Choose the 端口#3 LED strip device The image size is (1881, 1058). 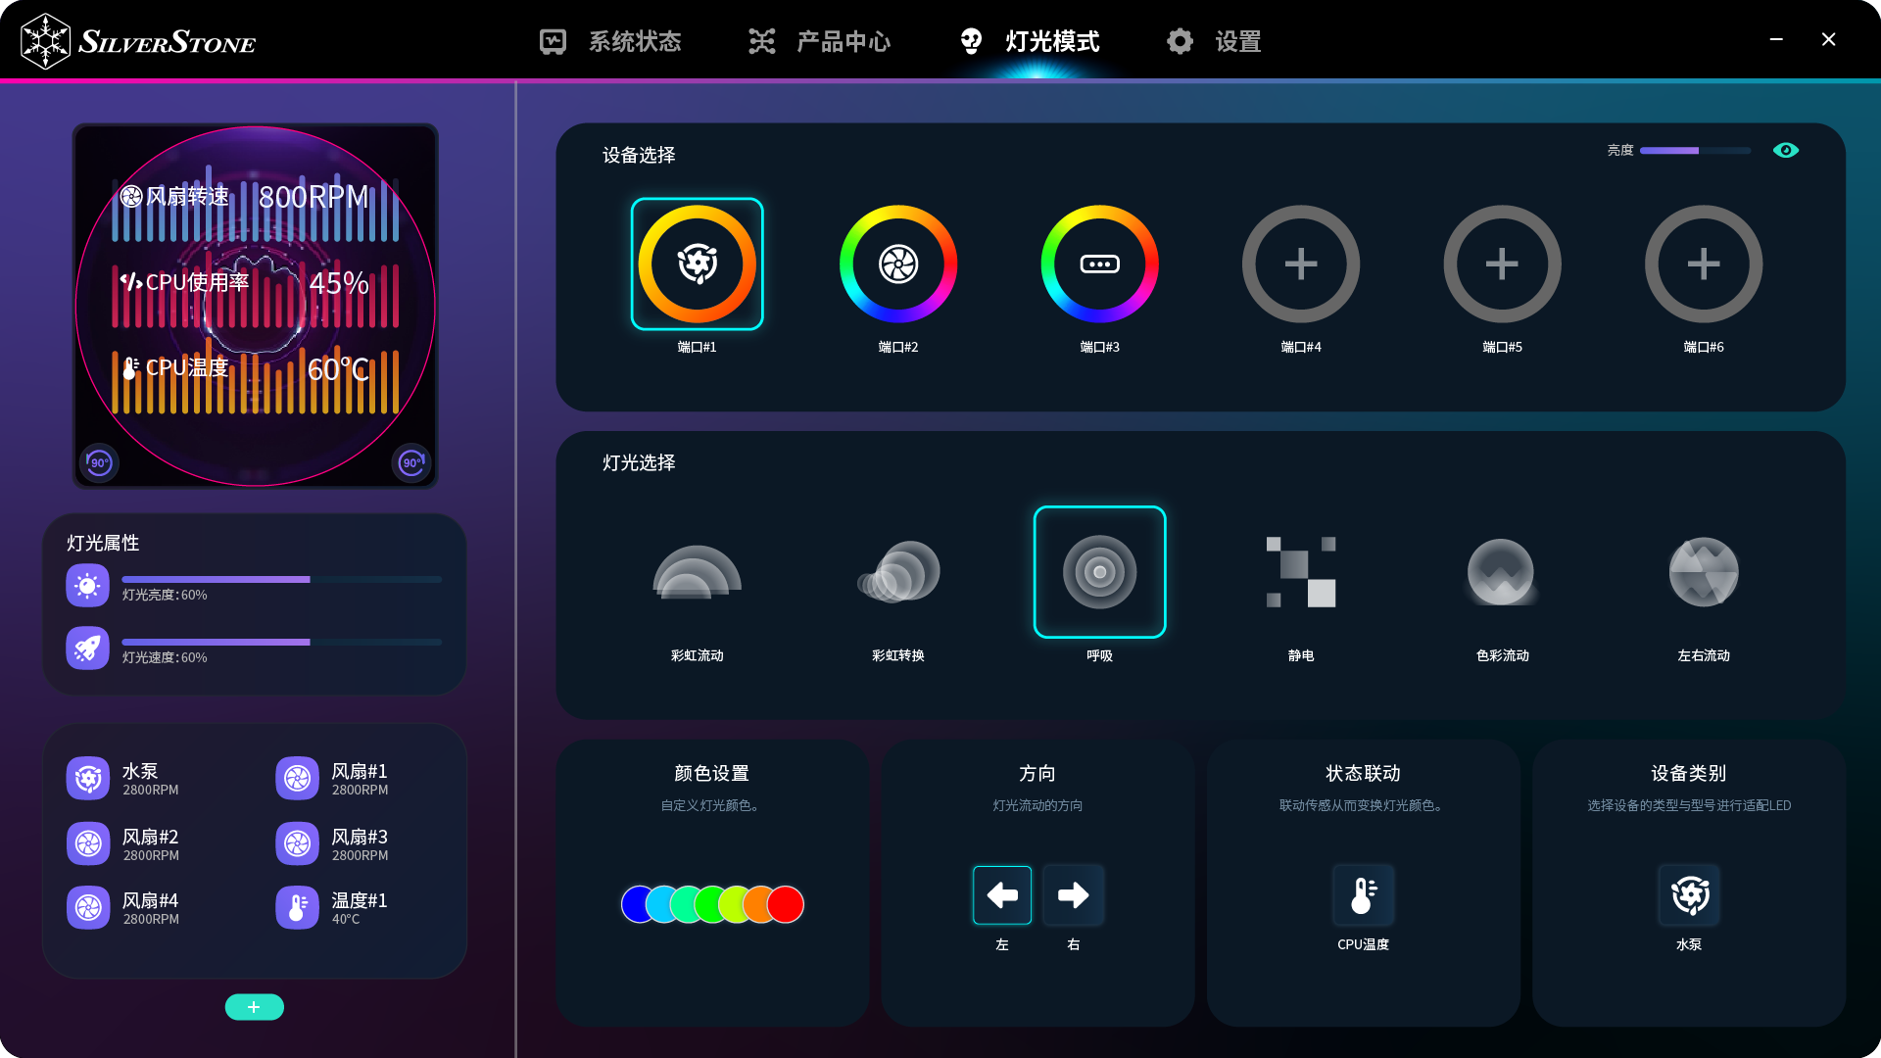(1099, 264)
